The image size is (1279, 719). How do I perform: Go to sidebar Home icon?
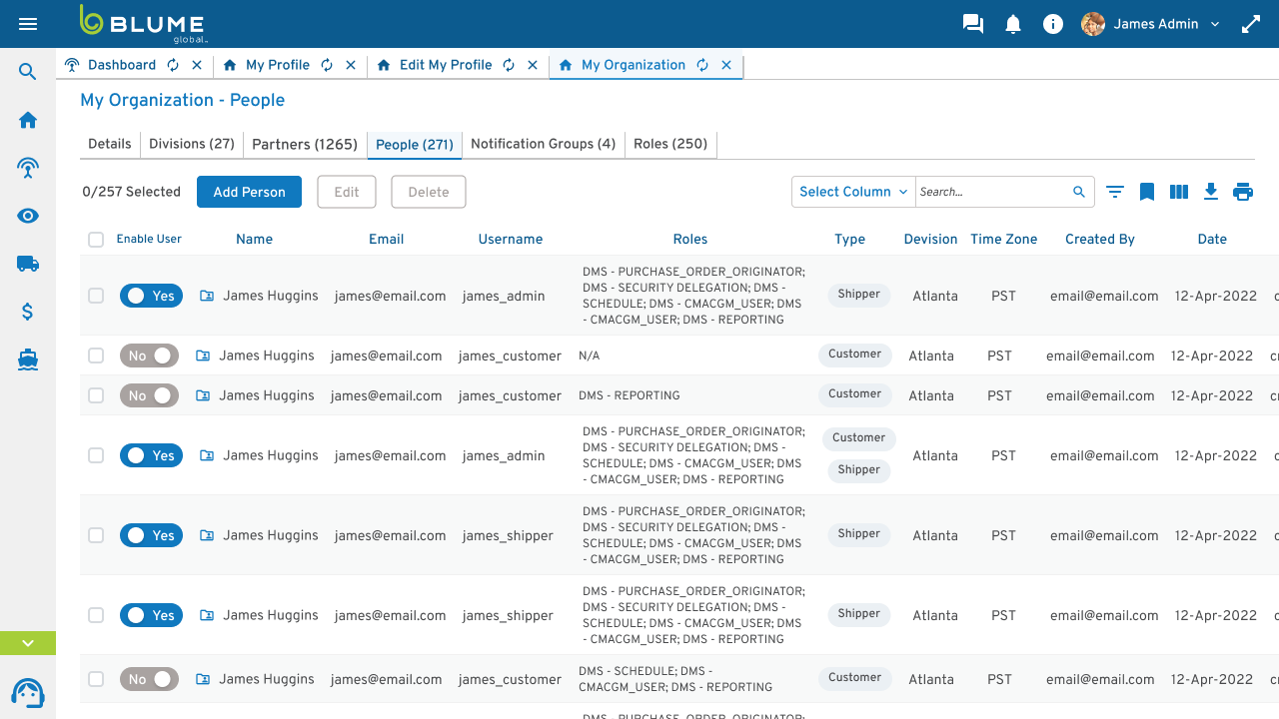pyautogui.click(x=28, y=120)
